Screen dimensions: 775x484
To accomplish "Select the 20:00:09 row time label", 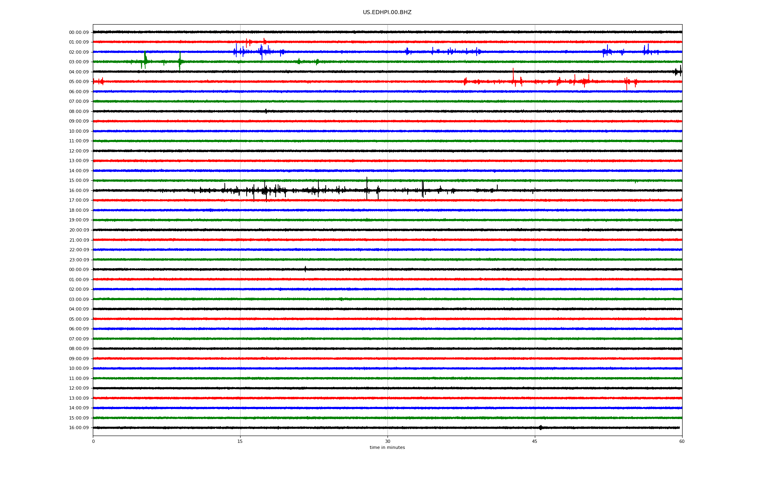I will [79, 230].
